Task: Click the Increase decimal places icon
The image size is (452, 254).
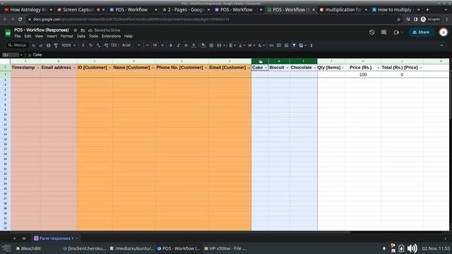Action: (106, 45)
